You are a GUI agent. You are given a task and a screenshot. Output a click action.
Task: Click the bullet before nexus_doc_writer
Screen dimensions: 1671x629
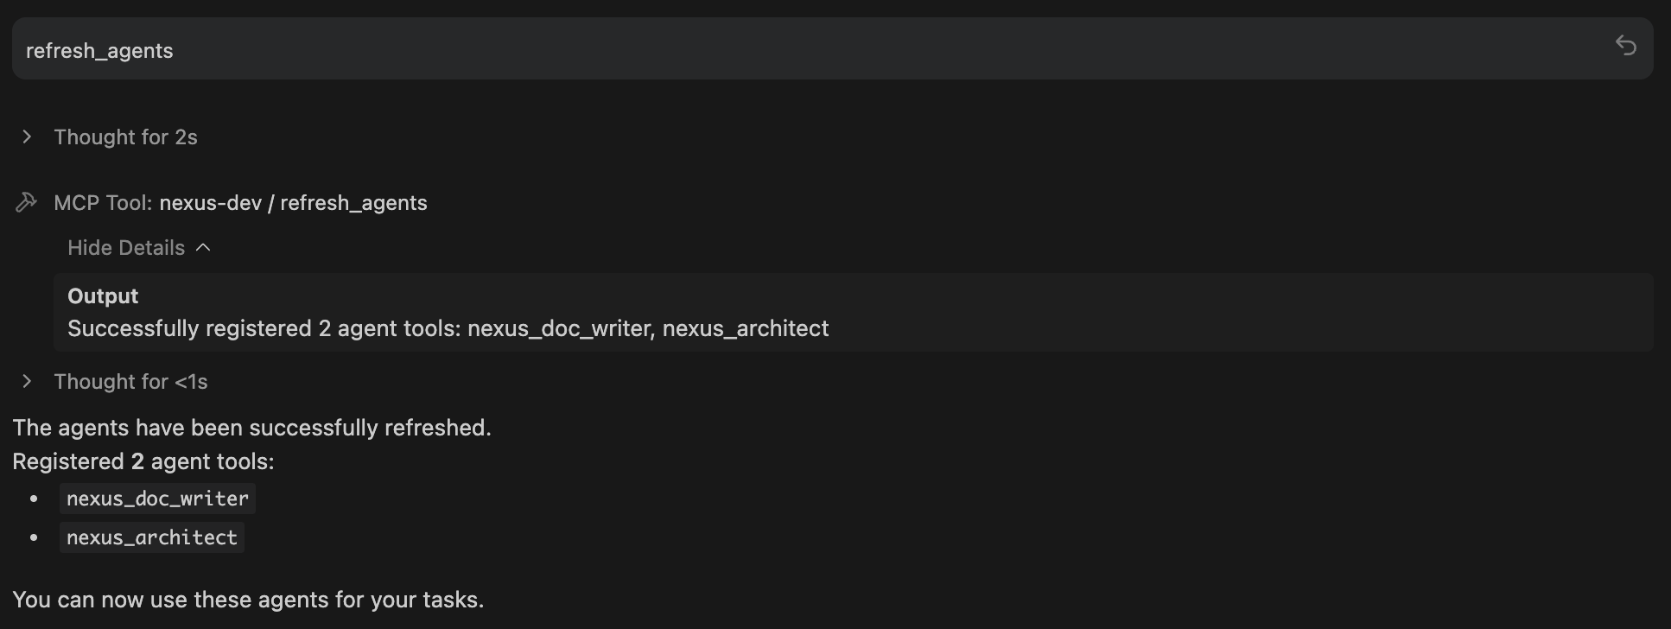click(35, 499)
